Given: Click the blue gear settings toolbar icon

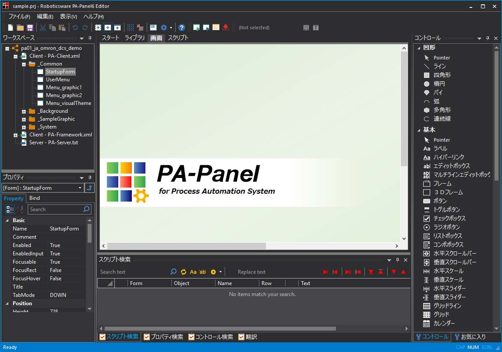Looking at the screenshot, I should coord(164,28).
